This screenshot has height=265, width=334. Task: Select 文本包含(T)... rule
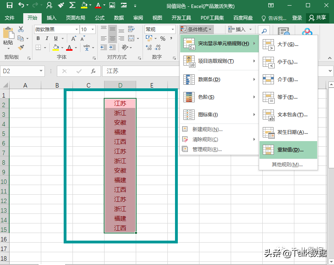click(x=288, y=115)
